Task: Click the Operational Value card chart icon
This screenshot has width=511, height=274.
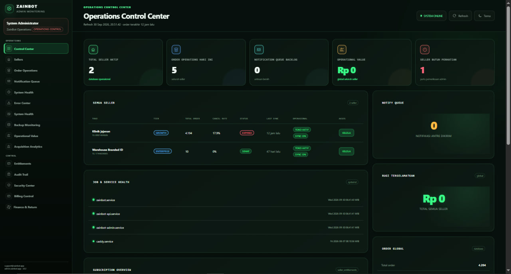Action: click(342, 50)
